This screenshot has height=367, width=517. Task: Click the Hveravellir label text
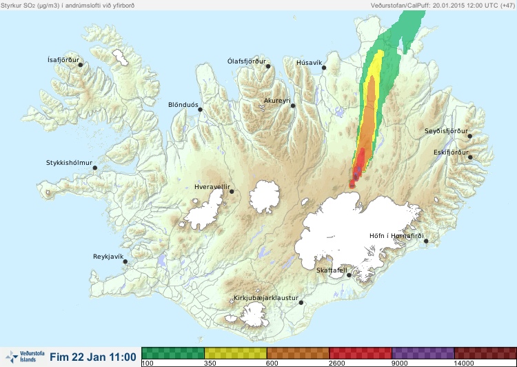(212, 187)
